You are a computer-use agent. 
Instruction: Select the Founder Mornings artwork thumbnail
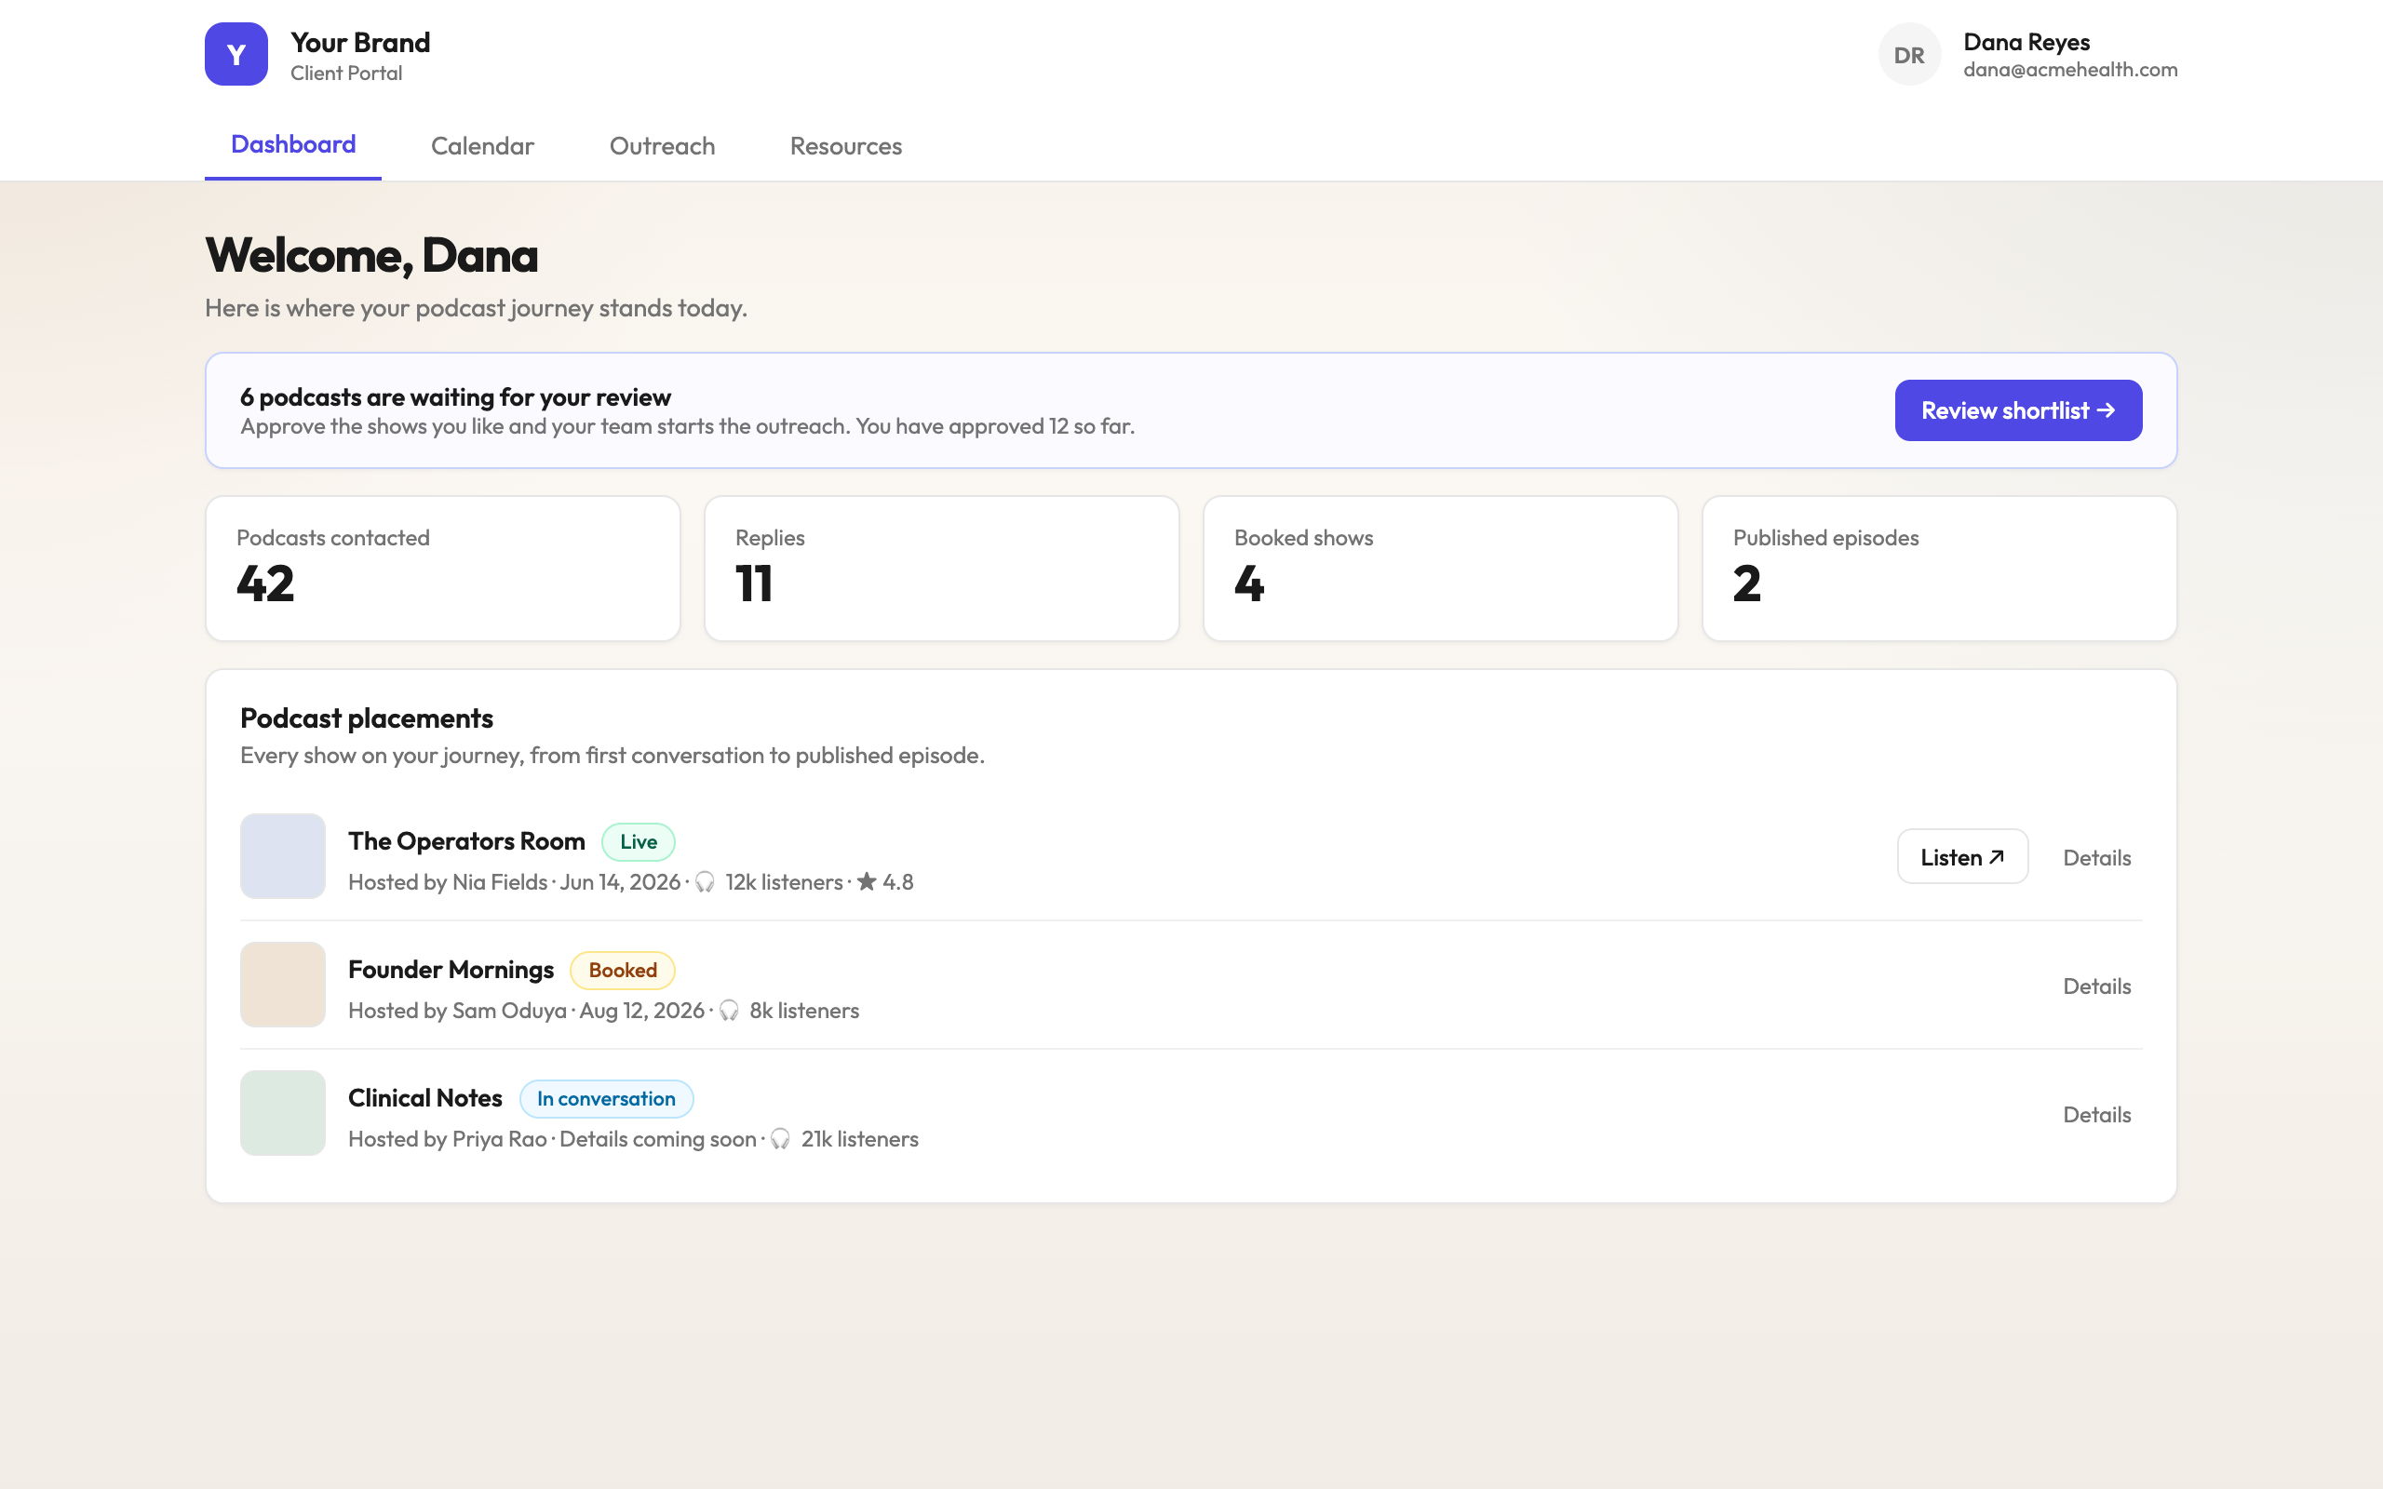click(283, 985)
